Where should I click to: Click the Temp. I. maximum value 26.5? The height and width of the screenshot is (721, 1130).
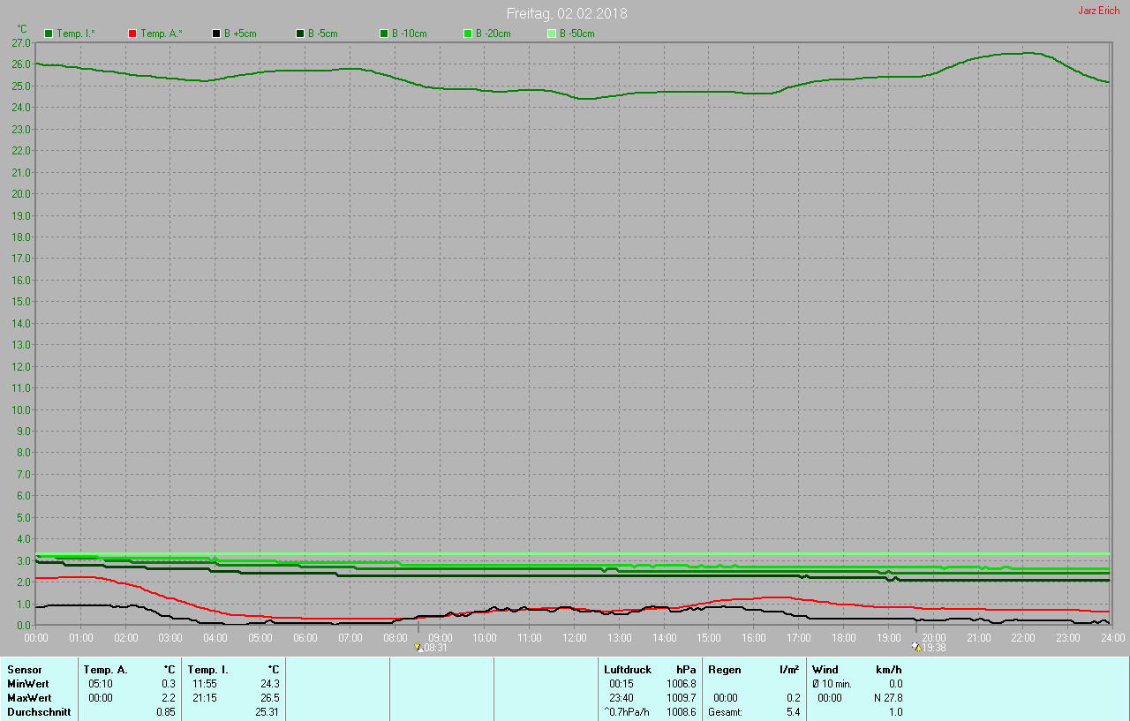(x=268, y=698)
